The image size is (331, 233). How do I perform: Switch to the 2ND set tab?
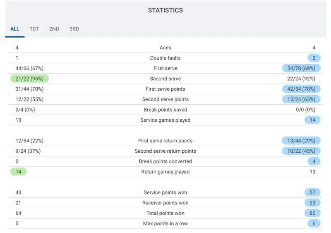(54, 29)
